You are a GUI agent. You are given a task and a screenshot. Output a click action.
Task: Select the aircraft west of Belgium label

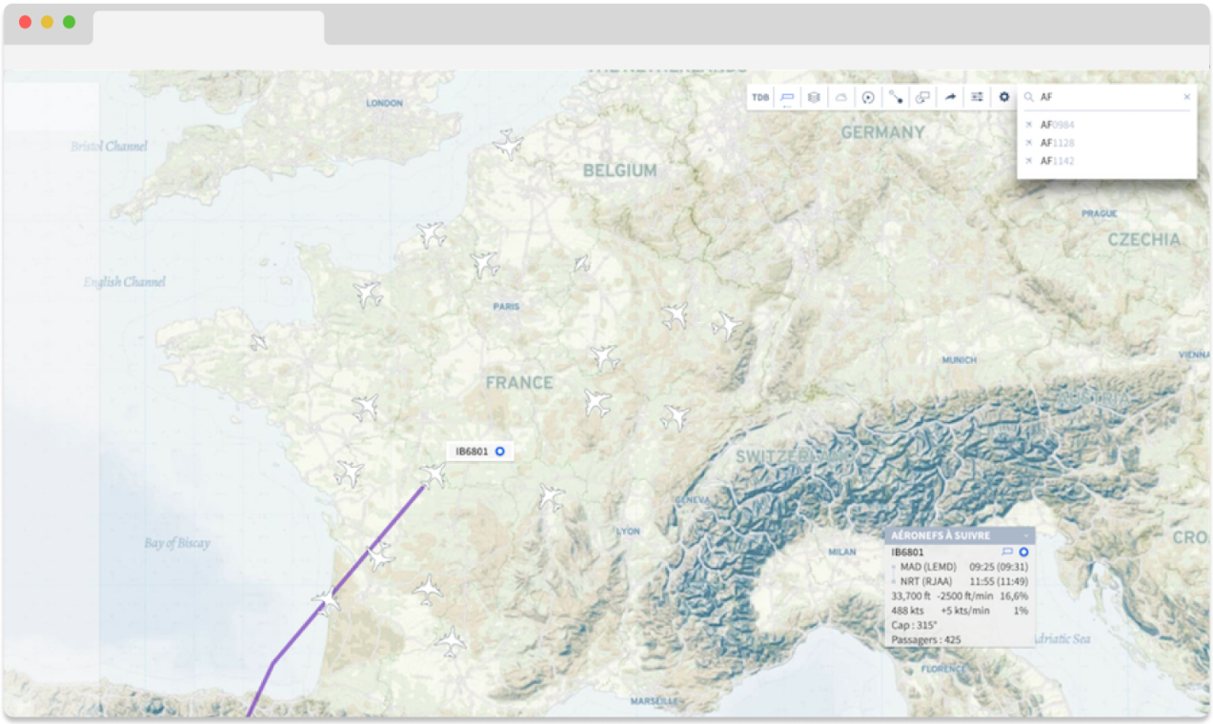click(x=509, y=145)
